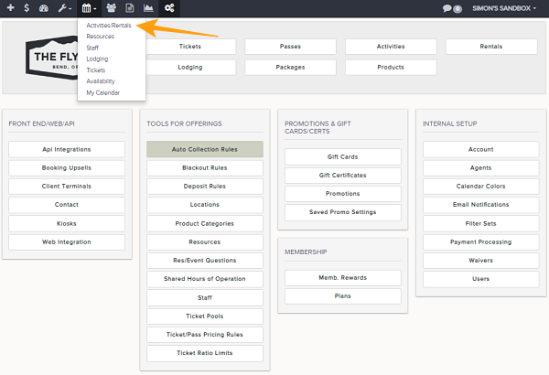Click the Gift Cards button

(342, 156)
